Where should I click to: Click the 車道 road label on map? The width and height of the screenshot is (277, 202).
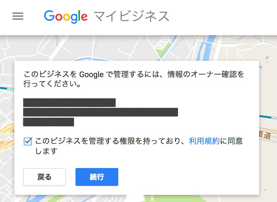tap(265, 135)
